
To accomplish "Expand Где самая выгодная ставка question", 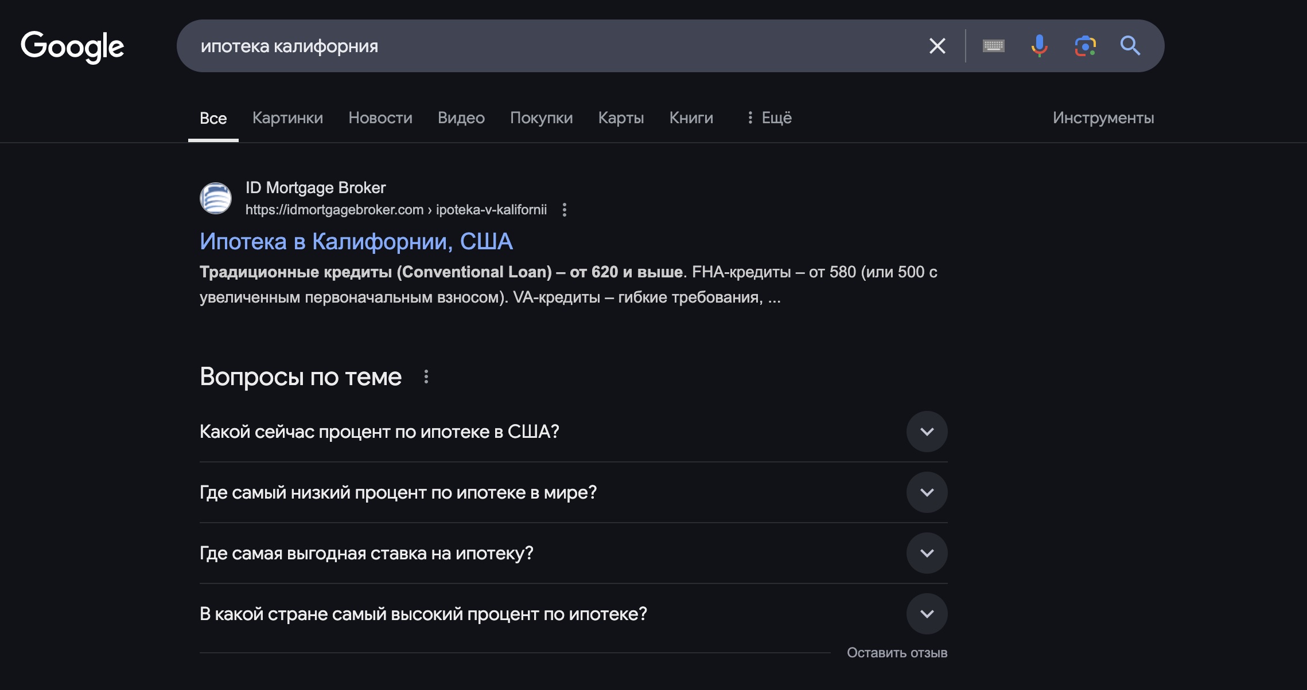I will point(927,553).
